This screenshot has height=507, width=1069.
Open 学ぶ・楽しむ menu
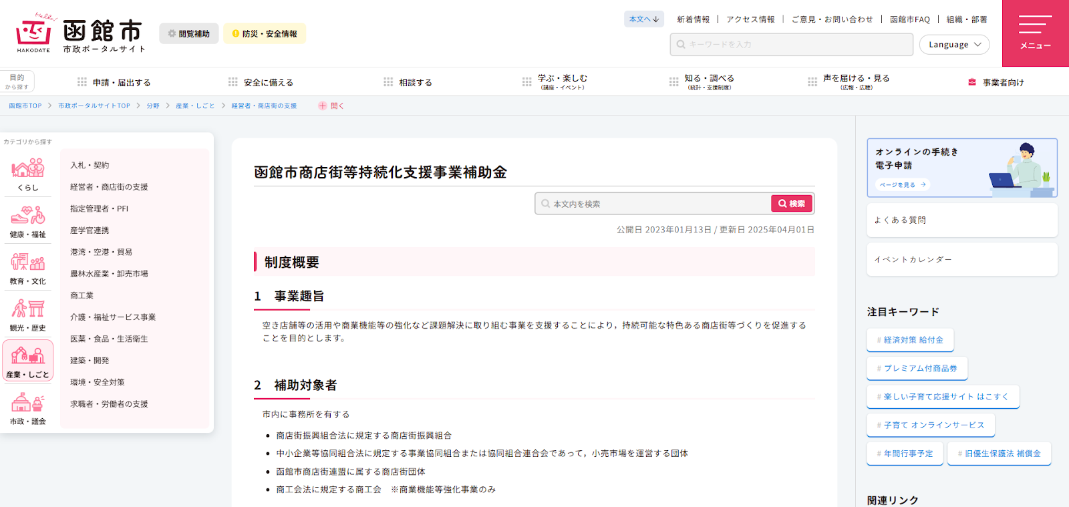[555, 82]
